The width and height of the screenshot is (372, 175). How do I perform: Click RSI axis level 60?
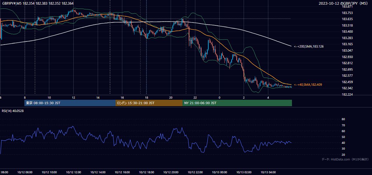pyautogui.click(x=343, y=131)
